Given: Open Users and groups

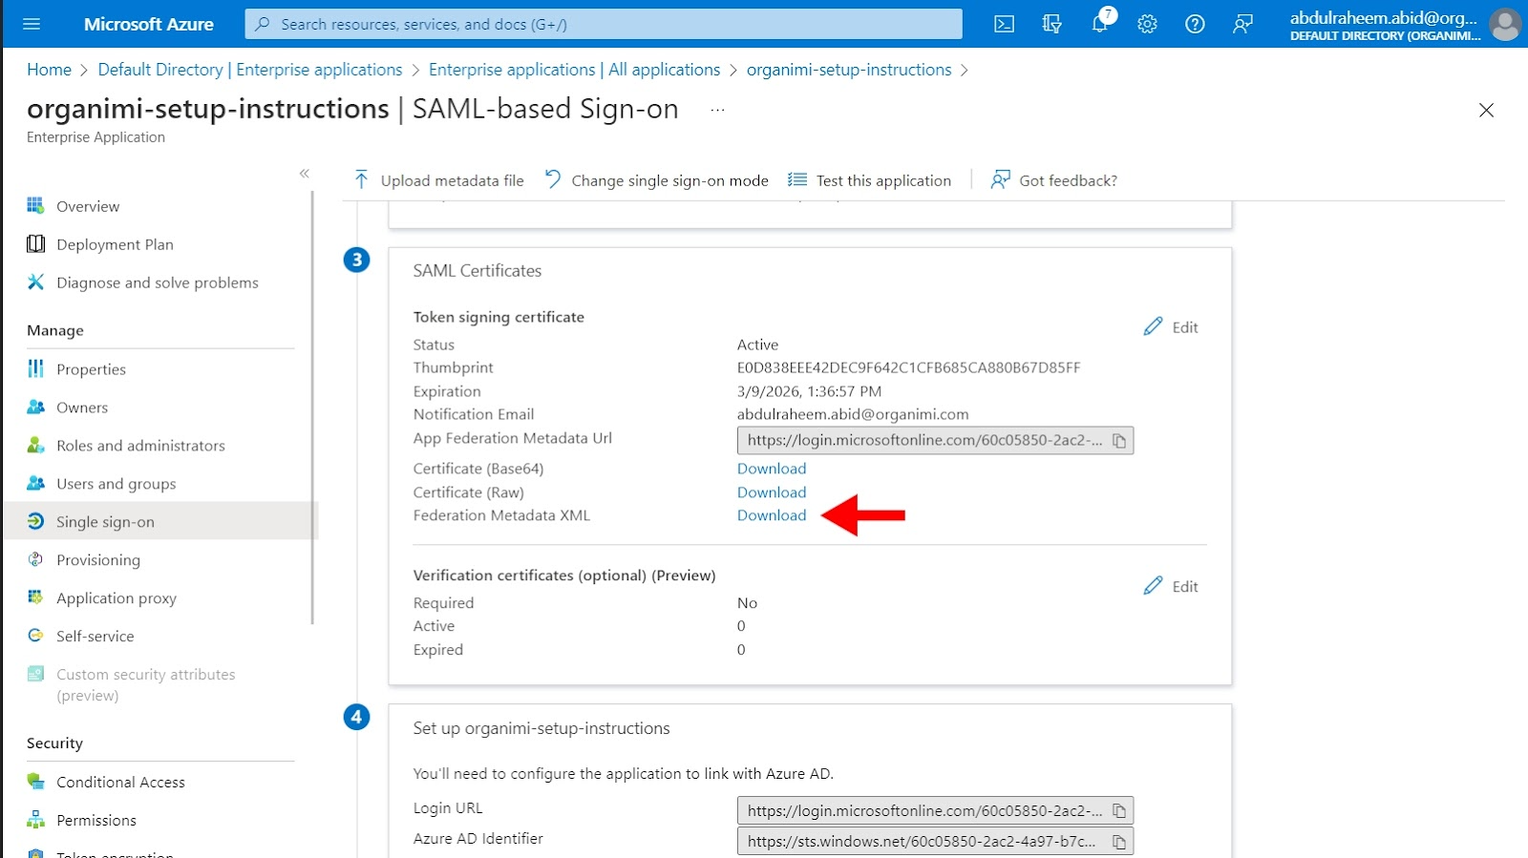Looking at the screenshot, I should [x=116, y=484].
